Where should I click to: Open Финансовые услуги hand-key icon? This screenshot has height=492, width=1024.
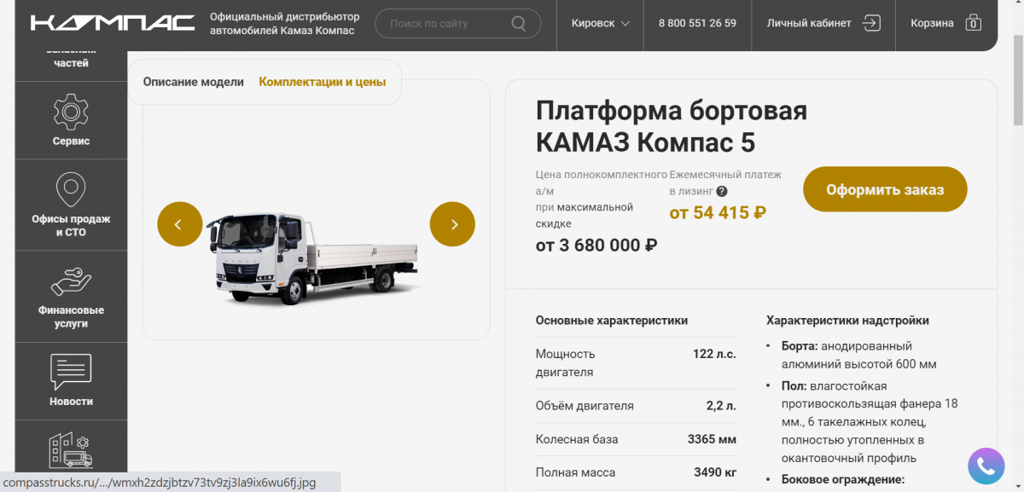(71, 281)
